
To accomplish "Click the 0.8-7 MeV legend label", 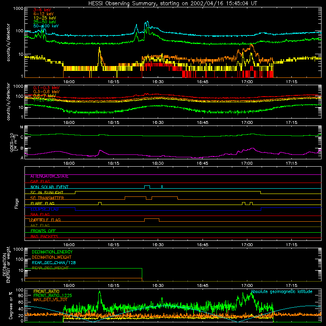I will (x=44, y=96).
